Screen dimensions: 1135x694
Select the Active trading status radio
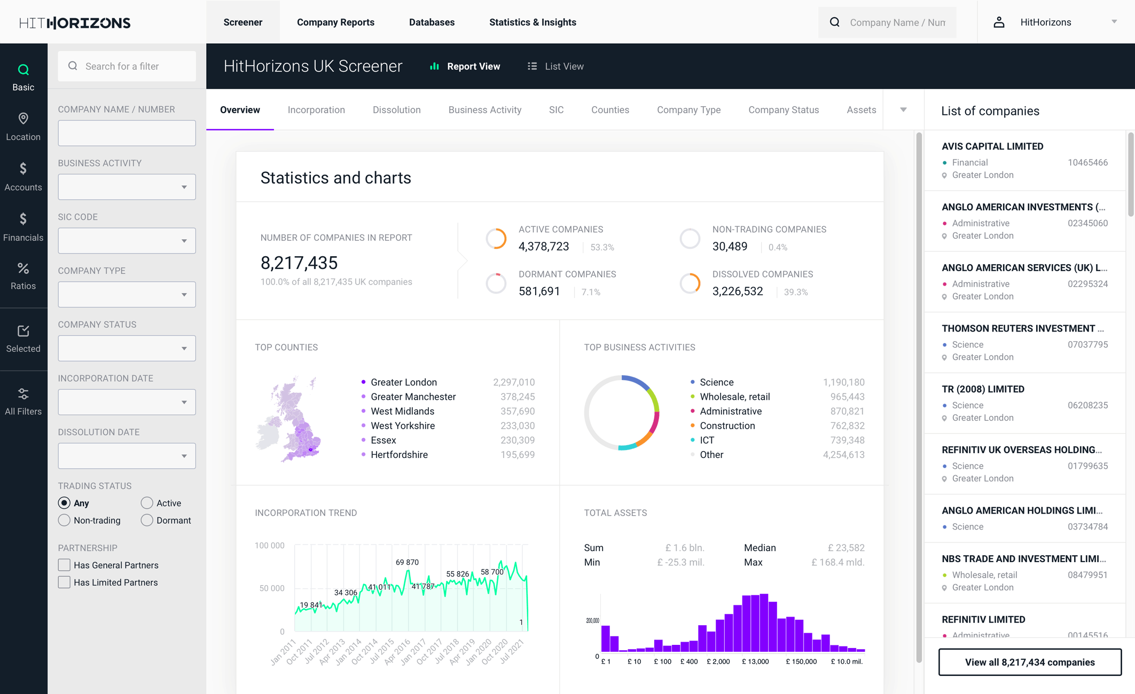(147, 503)
